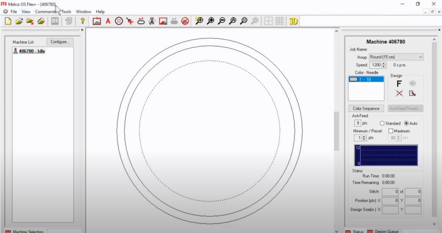This screenshot has height=233, width=442.
Task: Click the yellow question mark help icon
Action: (x=83, y=21)
